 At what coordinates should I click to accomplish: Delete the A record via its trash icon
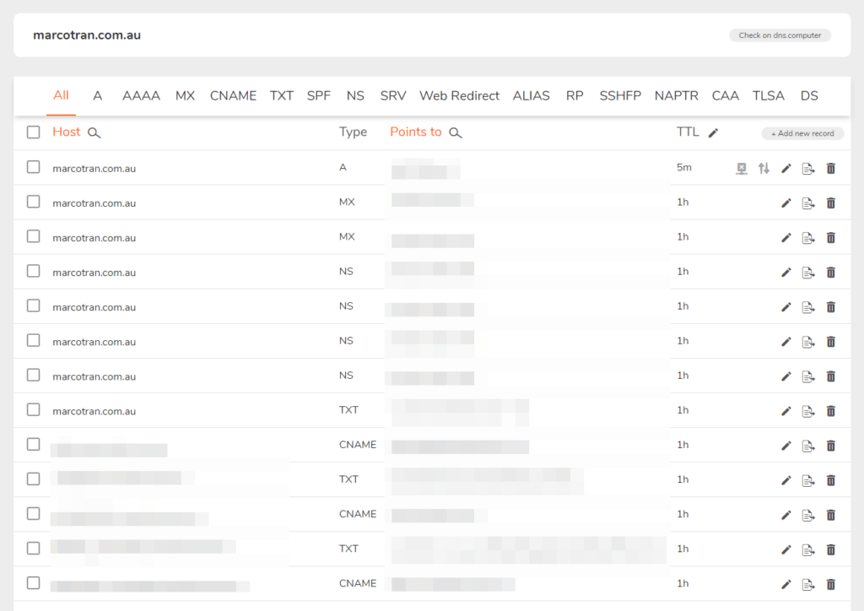click(x=830, y=168)
